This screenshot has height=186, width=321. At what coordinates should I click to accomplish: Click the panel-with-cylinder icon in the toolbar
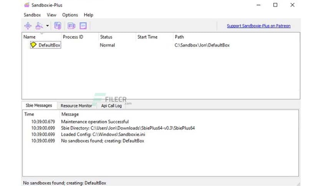click(71, 26)
